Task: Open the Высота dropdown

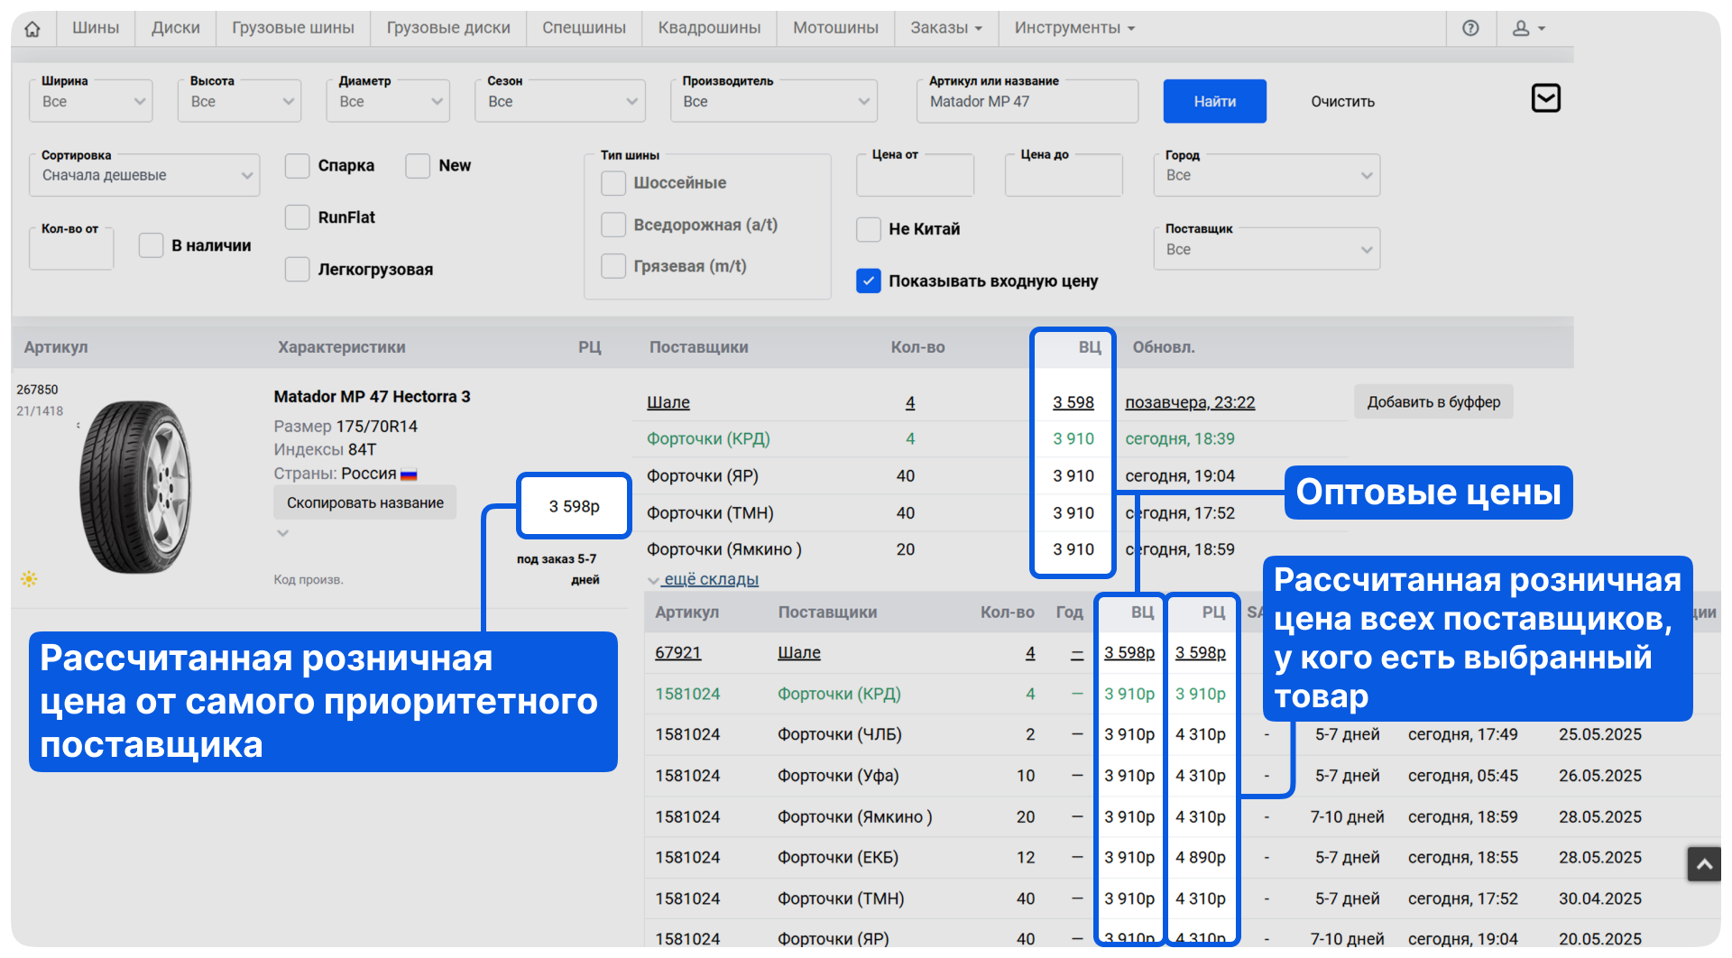Action: pyautogui.click(x=240, y=101)
